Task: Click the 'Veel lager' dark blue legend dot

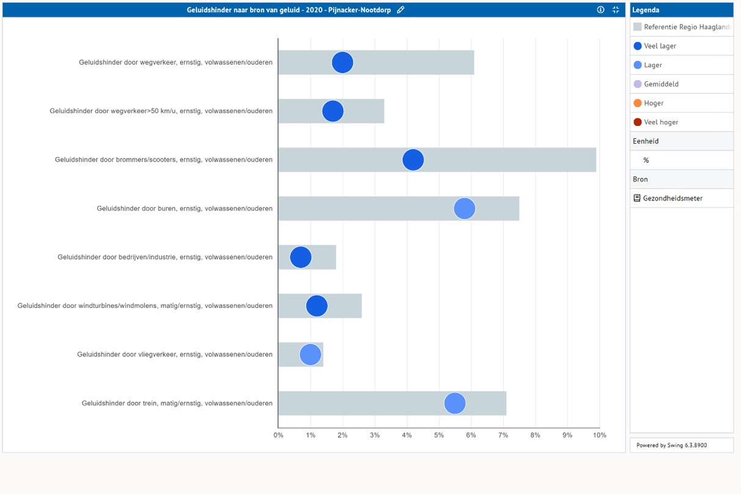Action: (638, 46)
